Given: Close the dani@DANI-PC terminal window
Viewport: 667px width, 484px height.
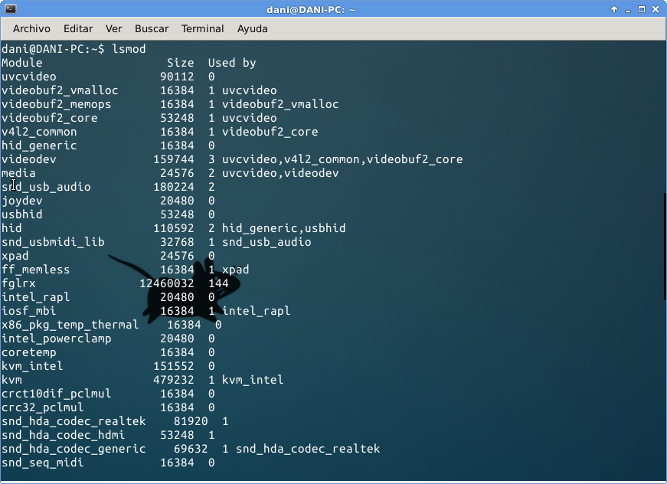Looking at the screenshot, I should click(656, 8).
